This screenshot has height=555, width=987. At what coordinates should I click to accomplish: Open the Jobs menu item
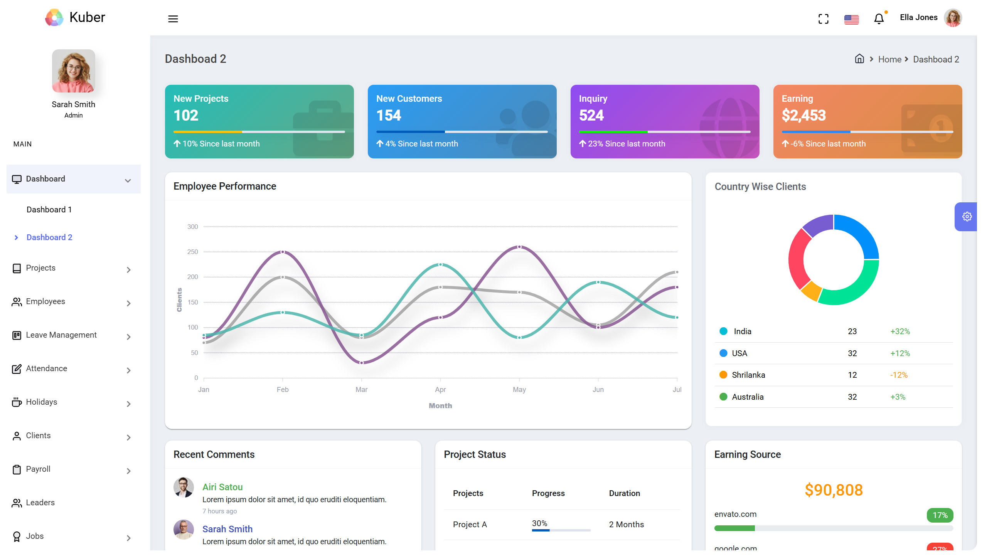[x=35, y=536]
